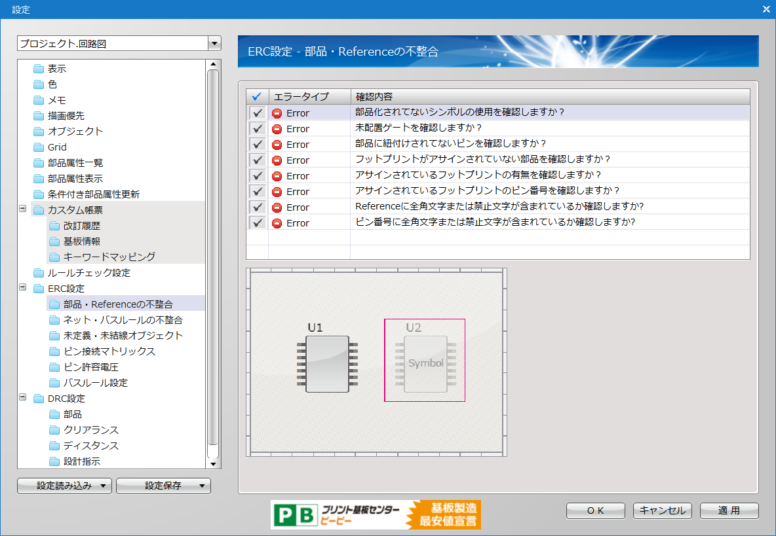Click the U1 part chip icon in preview
The width and height of the screenshot is (776, 536).
327,364
